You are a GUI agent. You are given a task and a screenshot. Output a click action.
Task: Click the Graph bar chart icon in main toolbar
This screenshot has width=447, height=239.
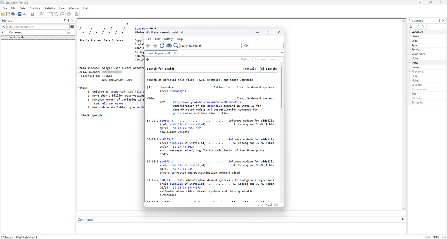(x=33, y=14)
